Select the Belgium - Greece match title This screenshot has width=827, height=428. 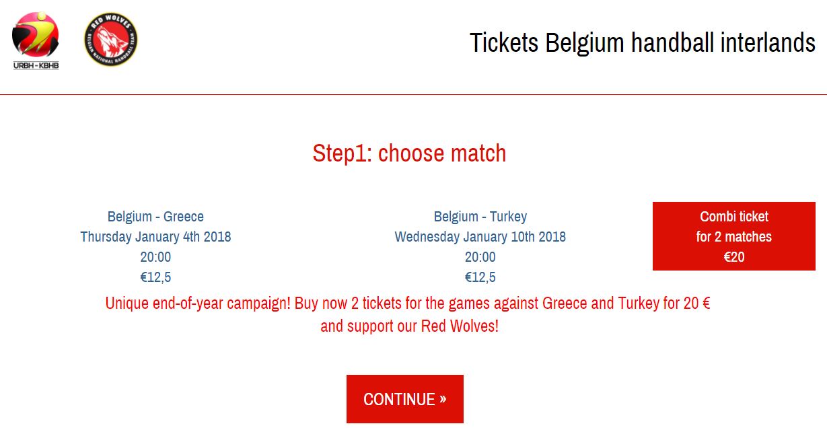[155, 217]
